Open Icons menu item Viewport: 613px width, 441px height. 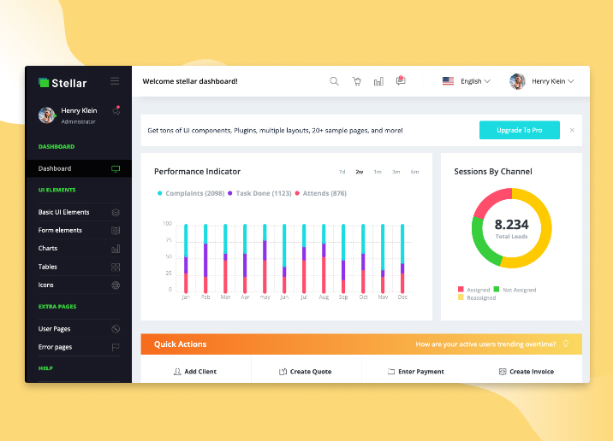coord(79,285)
